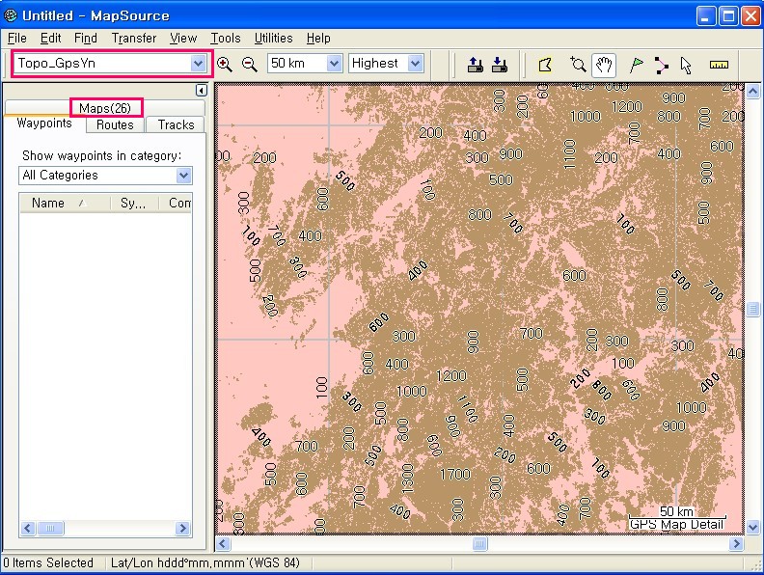The image size is (764, 575).
Task: Open the Find menu
Action: coord(86,38)
